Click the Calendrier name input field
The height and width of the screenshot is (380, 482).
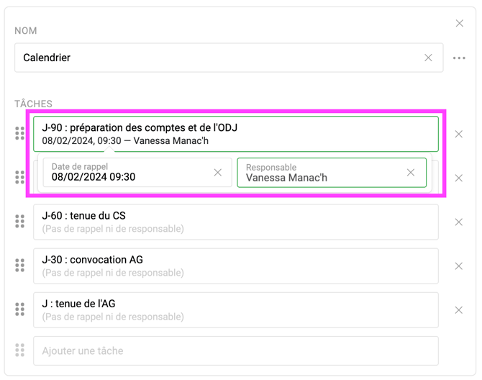coord(216,58)
